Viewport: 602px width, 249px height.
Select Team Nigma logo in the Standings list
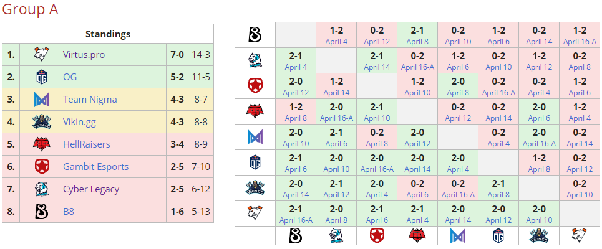(x=41, y=100)
